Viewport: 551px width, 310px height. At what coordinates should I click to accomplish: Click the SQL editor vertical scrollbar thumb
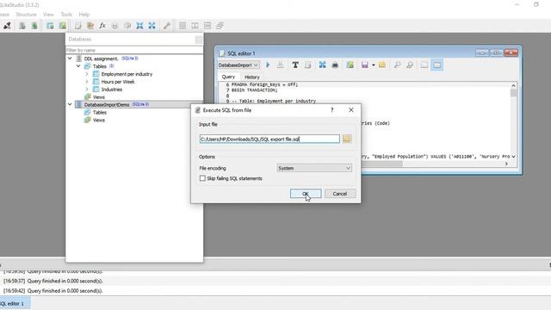tap(513, 93)
